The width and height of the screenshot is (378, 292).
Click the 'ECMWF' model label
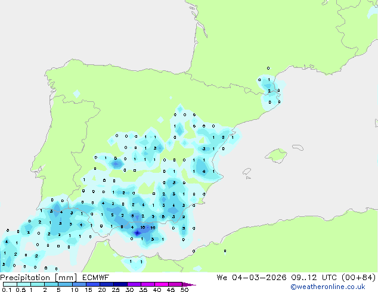tap(96, 278)
